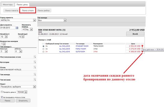Open the number of rooms dropdown
164x107 pixels.
tap(4, 44)
